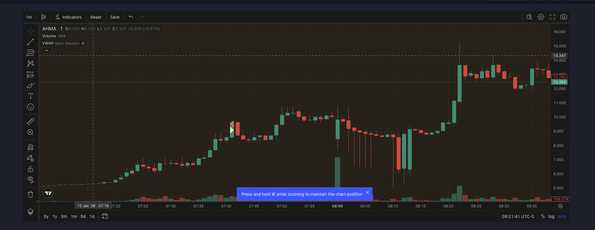Open the emoji icons tool
The height and width of the screenshot is (230, 595).
pyautogui.click(x=30, y=107)
